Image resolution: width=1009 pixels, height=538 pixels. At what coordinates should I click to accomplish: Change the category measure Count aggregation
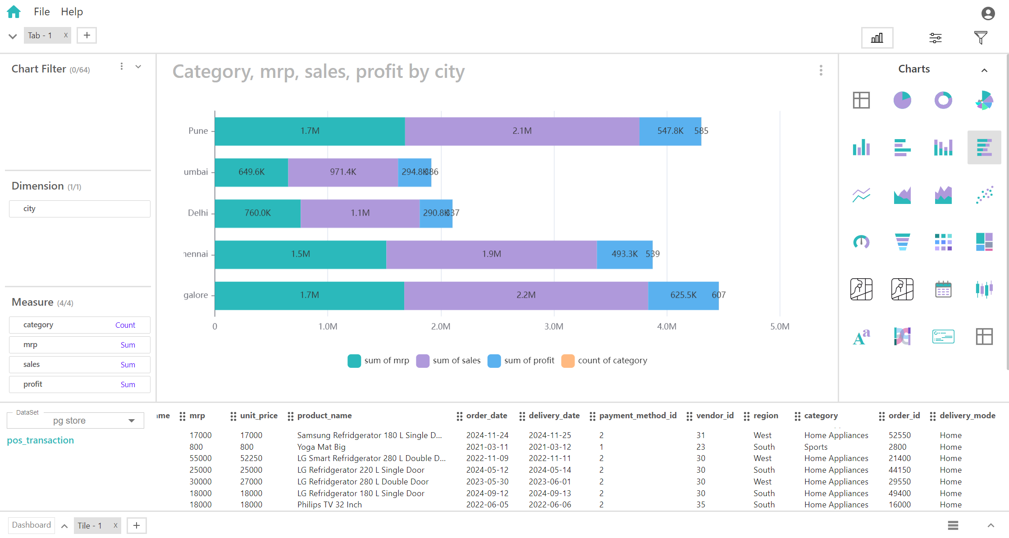pyautogui.click(x=125, y=325)
